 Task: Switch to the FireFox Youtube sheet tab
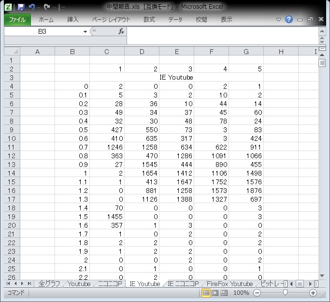(x=230, y=284)
